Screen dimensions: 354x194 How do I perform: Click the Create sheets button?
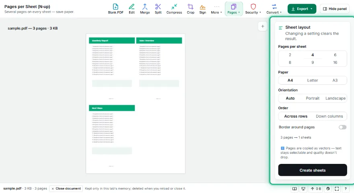click(313, 170)
